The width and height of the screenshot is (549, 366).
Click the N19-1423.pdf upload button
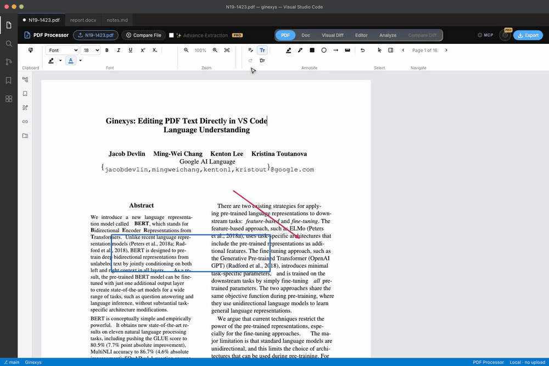coord(96,35)
